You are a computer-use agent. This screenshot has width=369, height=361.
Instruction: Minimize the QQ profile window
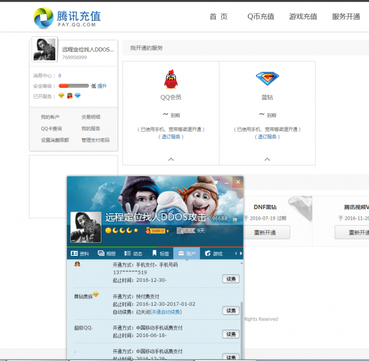(226, 182)
